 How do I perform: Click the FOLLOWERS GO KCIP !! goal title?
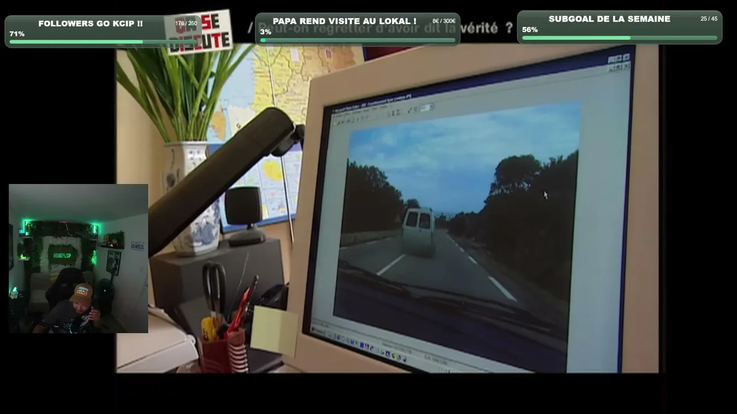coord(90,24)
